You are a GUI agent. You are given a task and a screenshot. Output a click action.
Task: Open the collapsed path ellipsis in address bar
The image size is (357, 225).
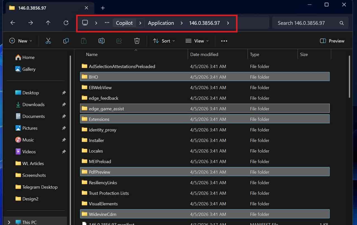107,23
